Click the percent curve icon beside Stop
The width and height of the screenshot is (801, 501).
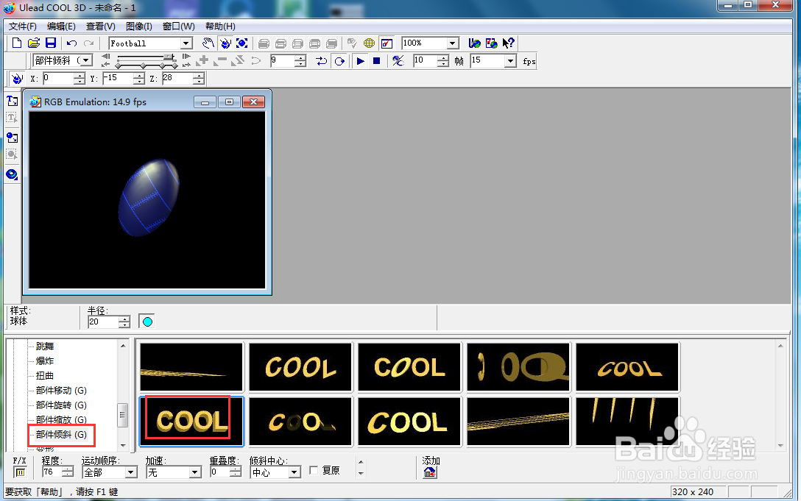[x=398, y=61]
